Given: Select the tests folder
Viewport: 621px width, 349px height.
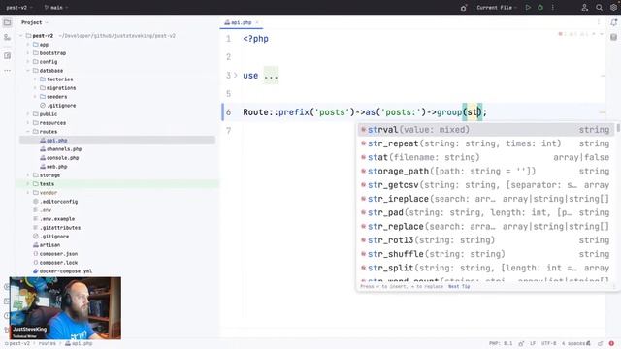Looking at the screenshot, I should pos(47,184).
